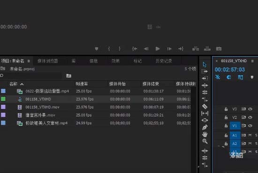258x173 pixels.
Task: Export frame with the camera icon
Action: click(219, 49)
